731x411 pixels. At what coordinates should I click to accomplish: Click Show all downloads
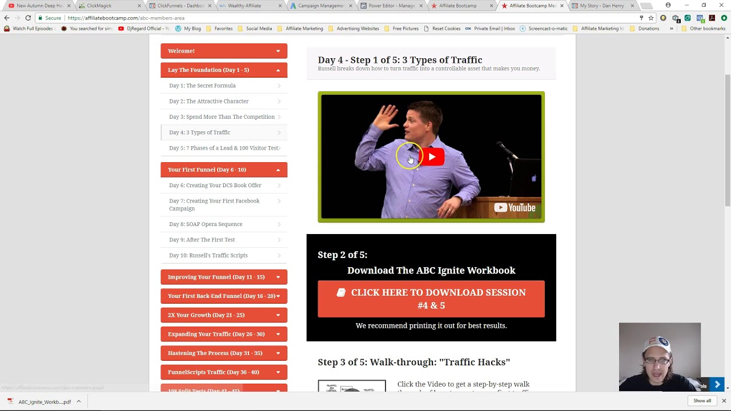(x=702, y=401)
